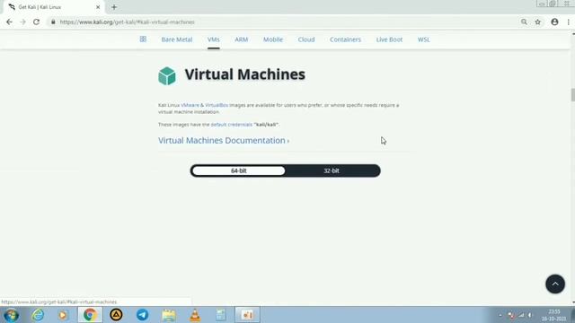Select the VMs nav item
Screen dimensions: 575x323
click(214, 39)
